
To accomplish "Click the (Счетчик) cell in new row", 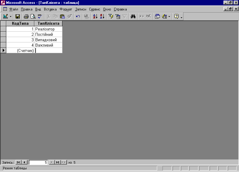I will (x=20, y=50).
